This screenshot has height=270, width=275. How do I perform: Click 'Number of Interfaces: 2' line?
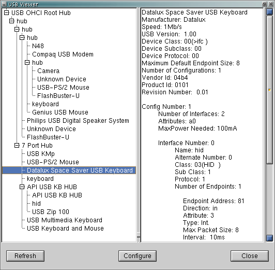pyautogui.click(x=191, y=114)
